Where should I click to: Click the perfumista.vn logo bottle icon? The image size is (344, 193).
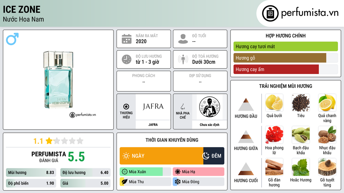click(270, 13)
